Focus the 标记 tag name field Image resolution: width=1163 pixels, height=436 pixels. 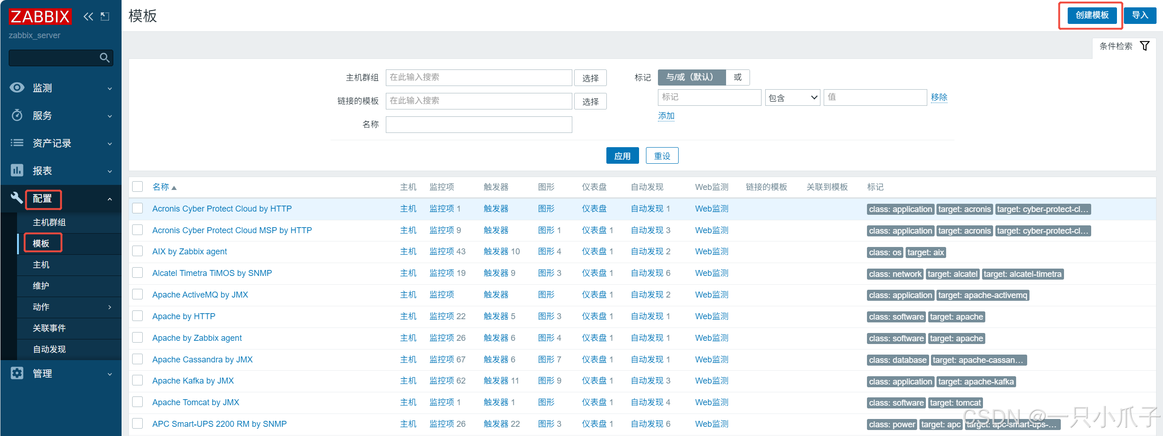[709, 98]
